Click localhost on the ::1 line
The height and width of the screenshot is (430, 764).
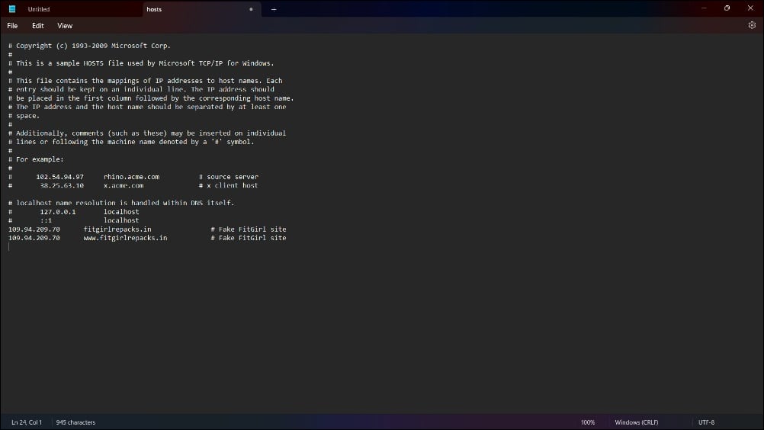[x=121, y=220]
